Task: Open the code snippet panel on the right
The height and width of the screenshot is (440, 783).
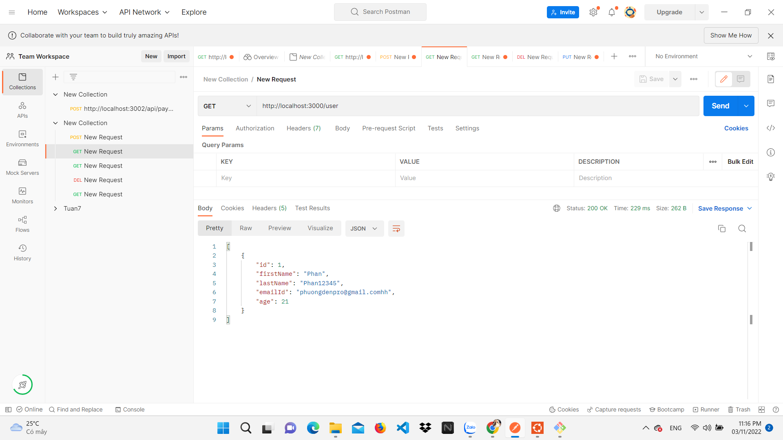Action: 771,128
